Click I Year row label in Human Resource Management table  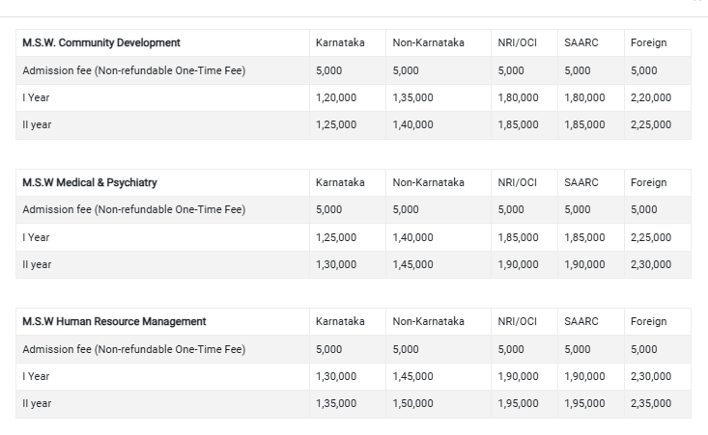point(36,376)
